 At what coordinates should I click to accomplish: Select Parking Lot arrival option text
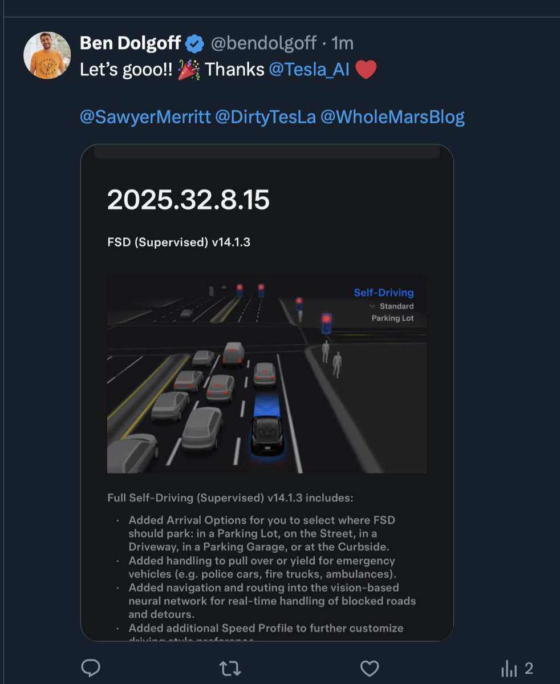coord(392,318)
